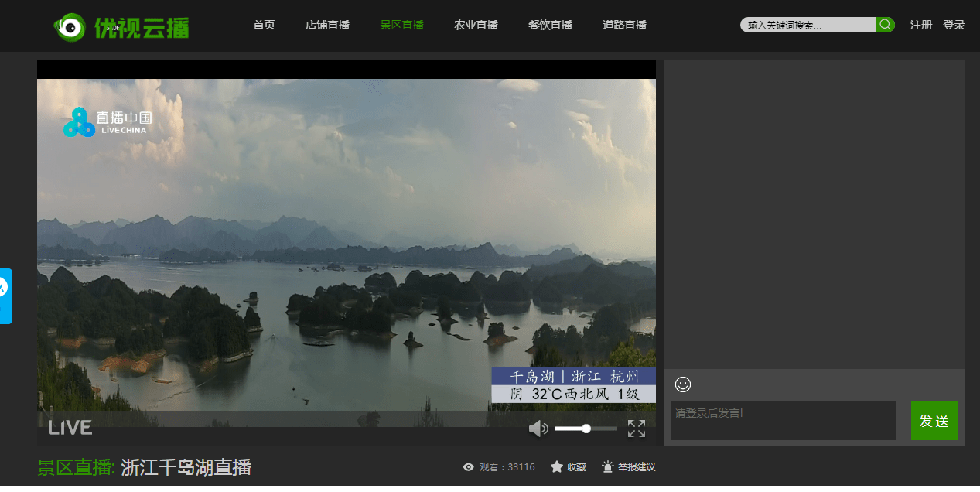This screenshot has height=492, width=980.
Task: Select 景区直播 navigation item
Action: click(x=401, y=25)
